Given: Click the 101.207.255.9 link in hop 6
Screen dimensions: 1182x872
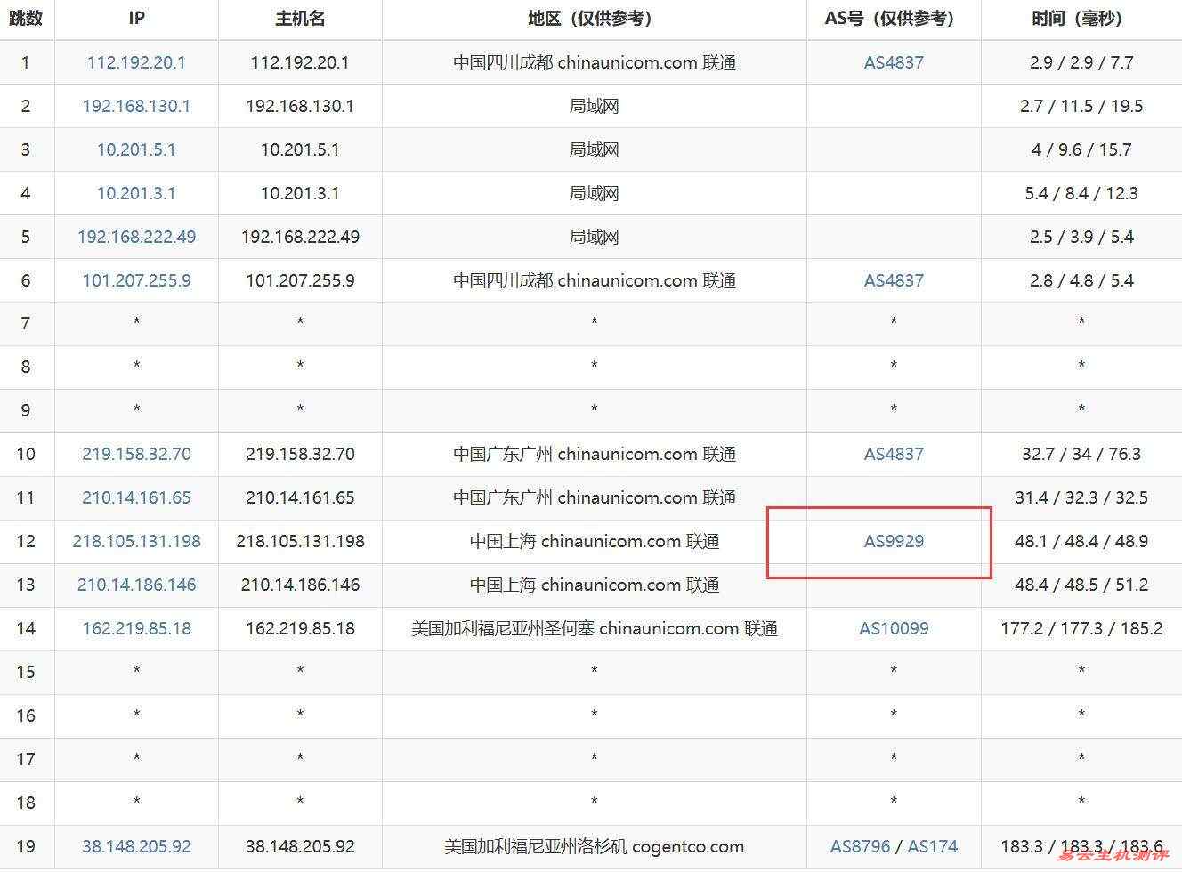Looking at the screenshot, I should 136,280.
